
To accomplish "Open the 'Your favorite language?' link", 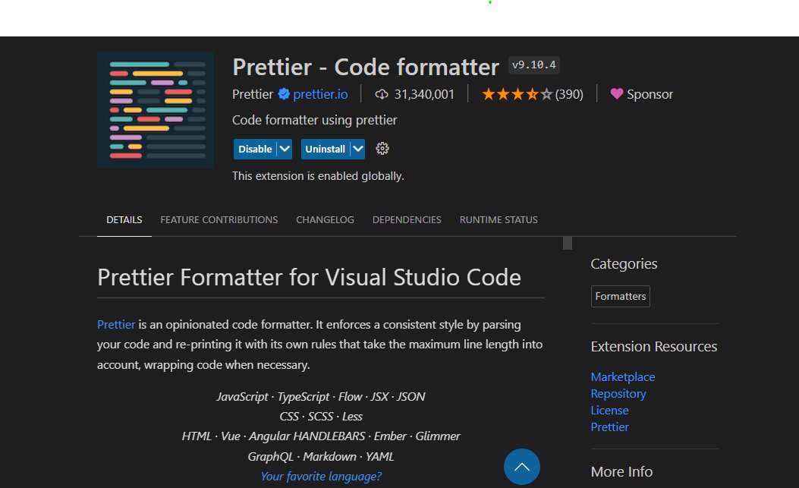I will tap(321, 477).
